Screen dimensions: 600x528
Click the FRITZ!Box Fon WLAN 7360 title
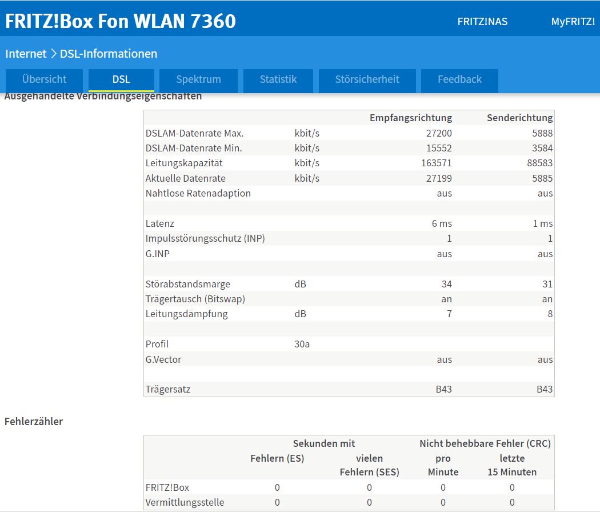(121, 21)
